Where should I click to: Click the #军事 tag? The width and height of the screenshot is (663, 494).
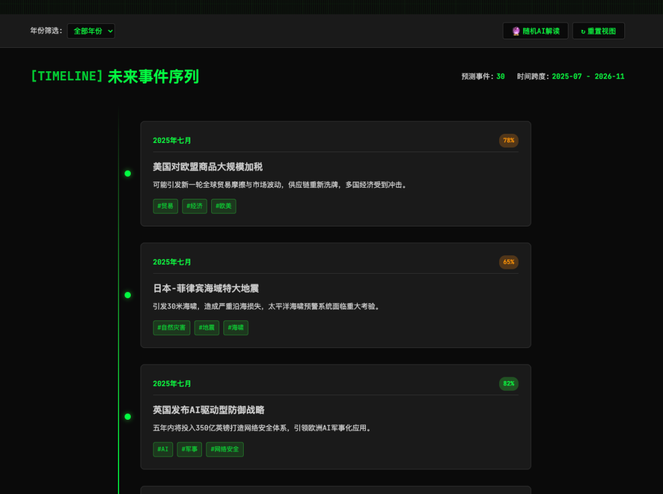click(190, 449)
